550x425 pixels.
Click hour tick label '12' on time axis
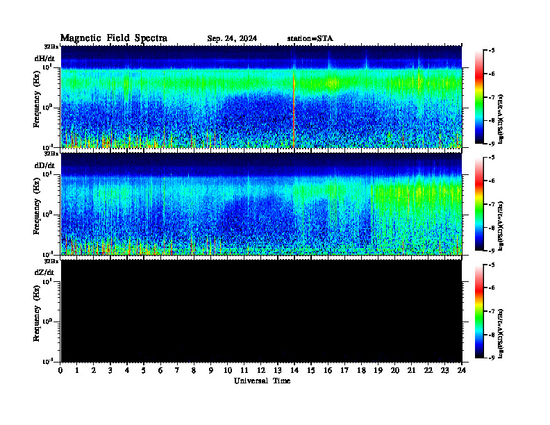[261, 370]
